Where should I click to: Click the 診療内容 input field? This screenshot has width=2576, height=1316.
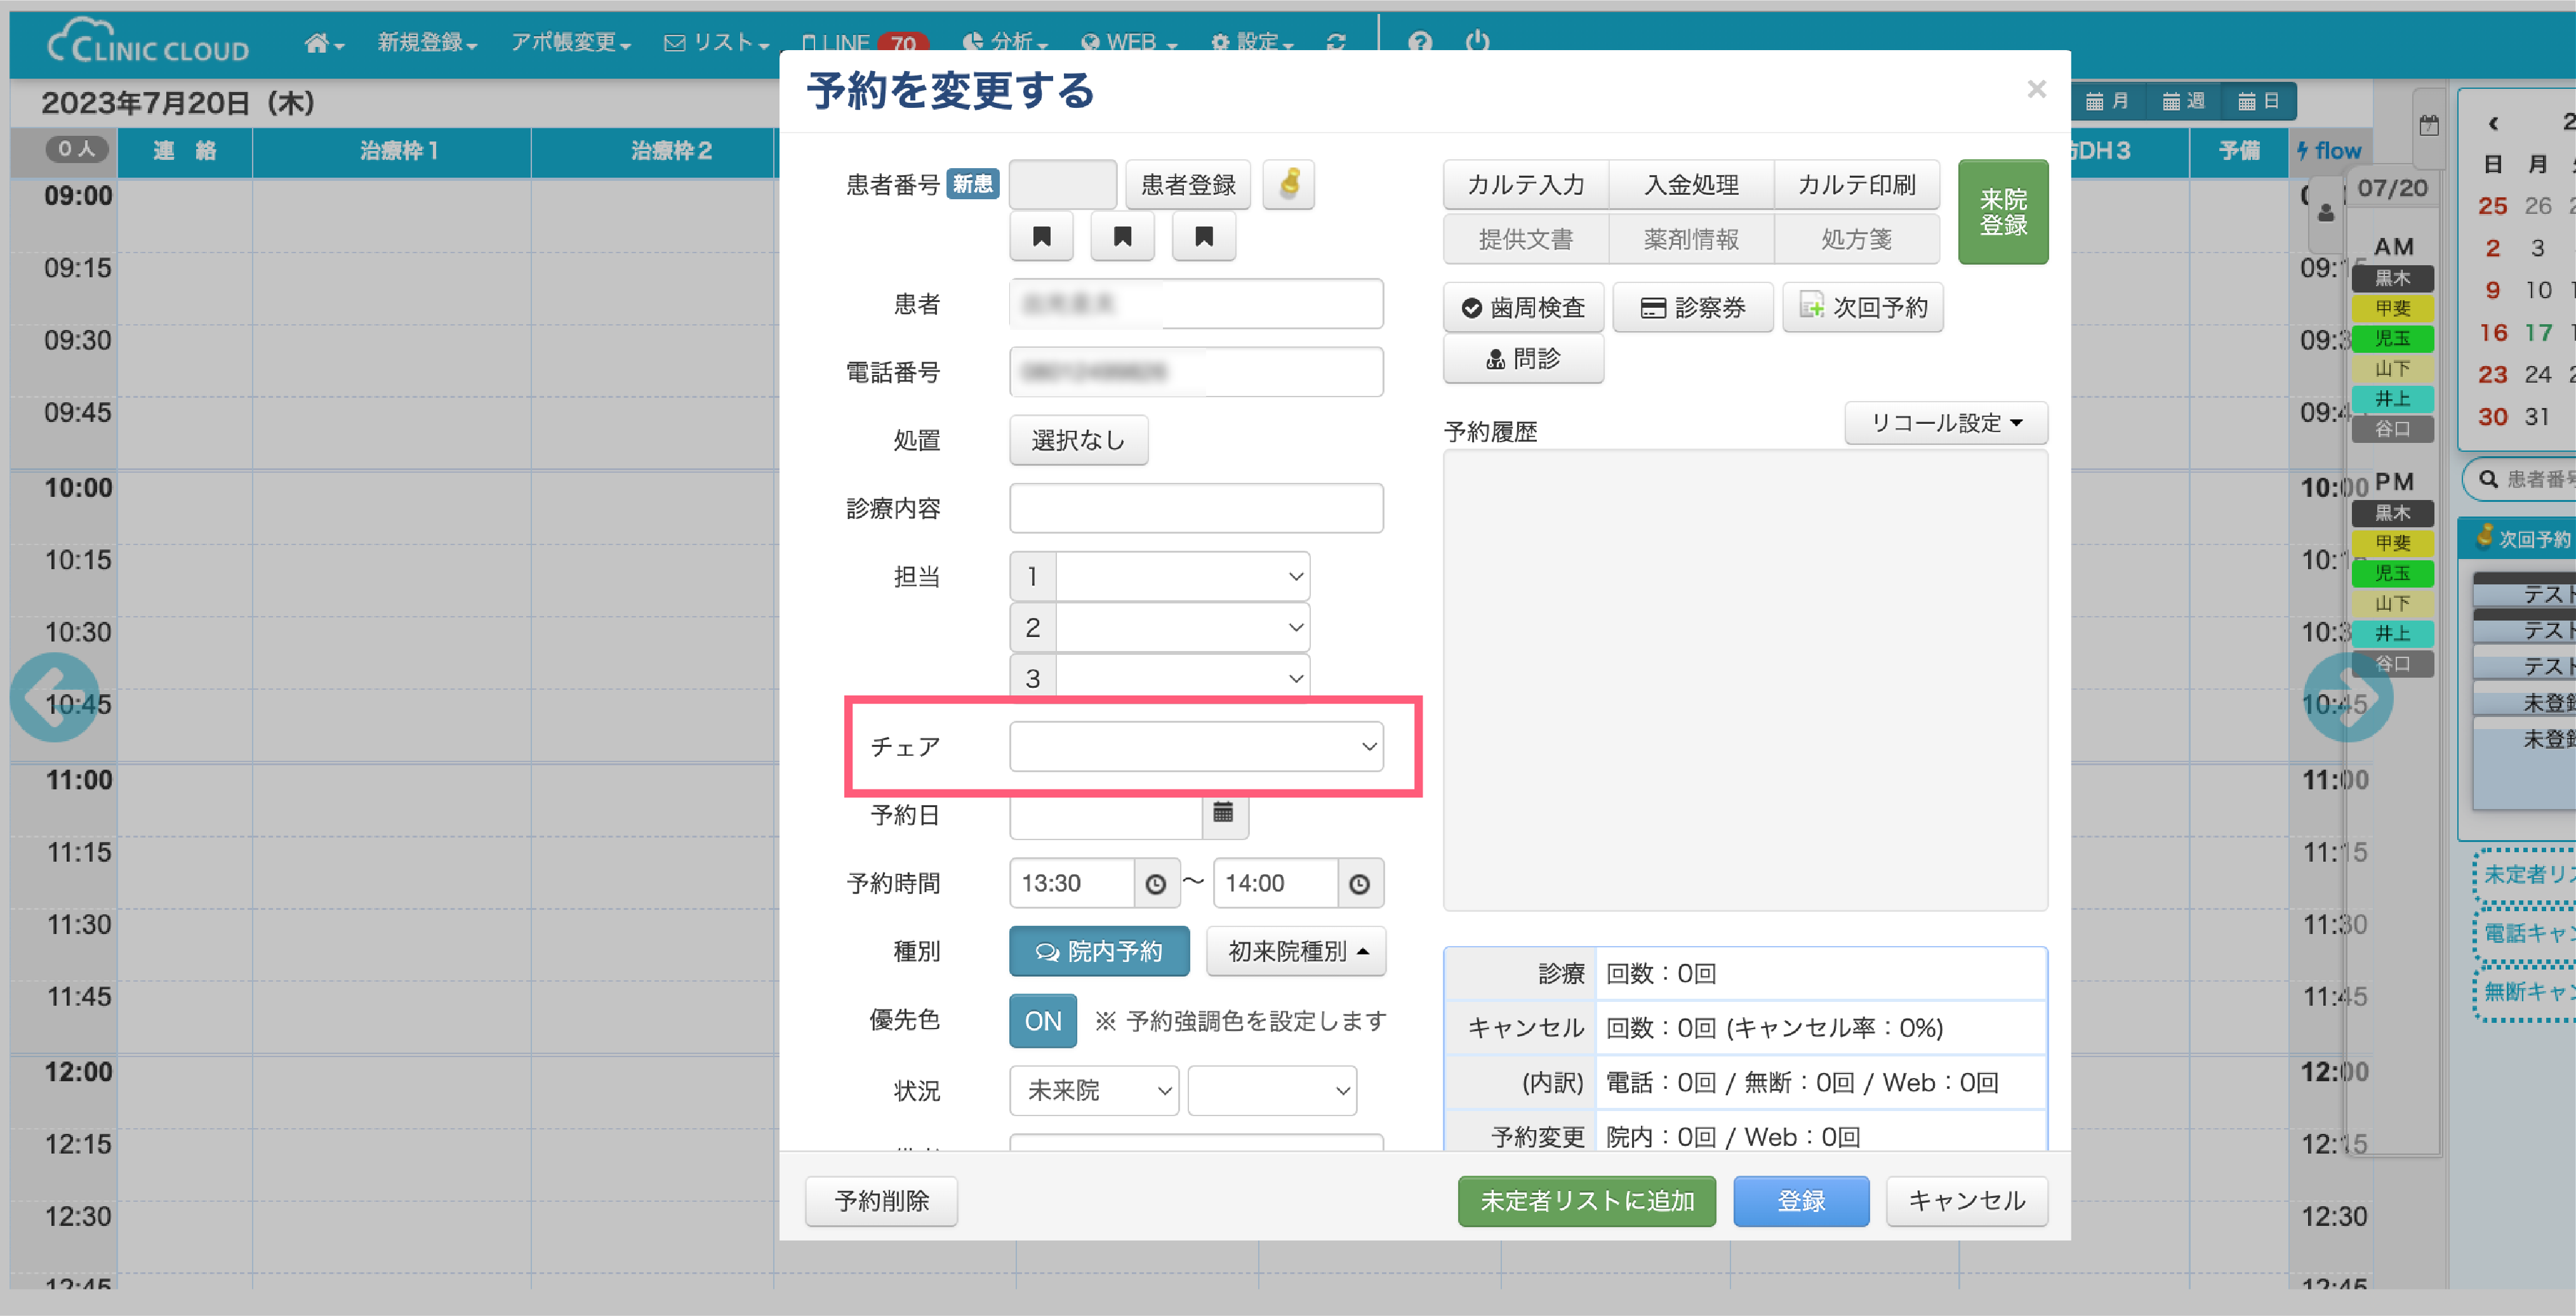point(1196,509)
